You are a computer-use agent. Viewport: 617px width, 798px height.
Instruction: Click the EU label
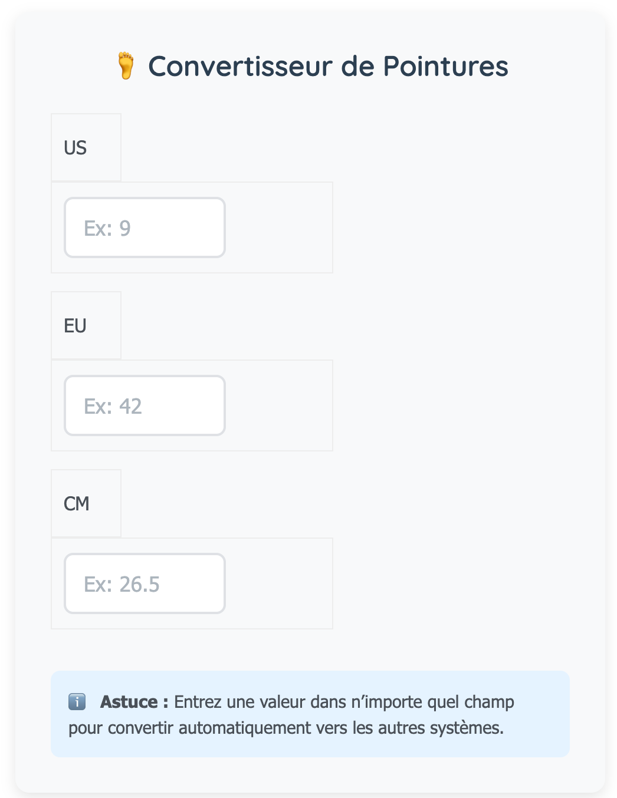76,325
